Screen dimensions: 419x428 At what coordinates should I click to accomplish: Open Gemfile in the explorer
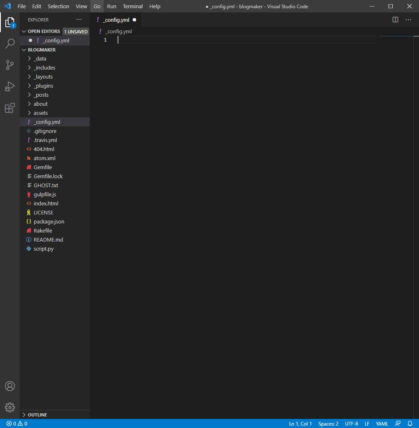click(55, 167)
